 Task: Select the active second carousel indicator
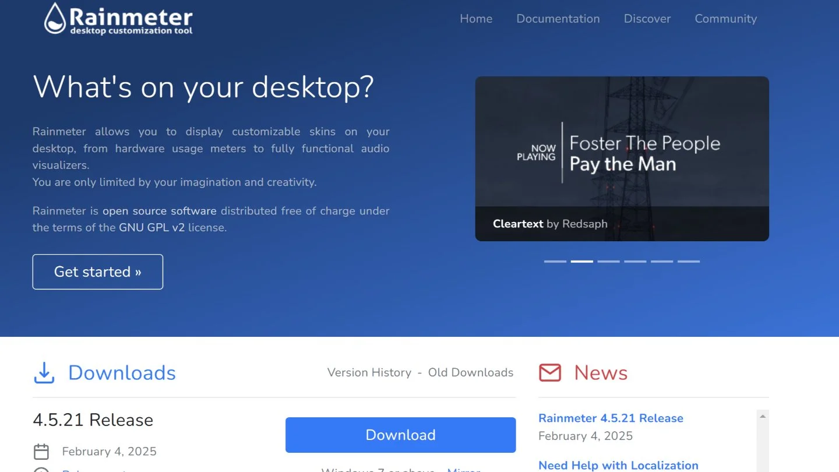tap(582, 262)
